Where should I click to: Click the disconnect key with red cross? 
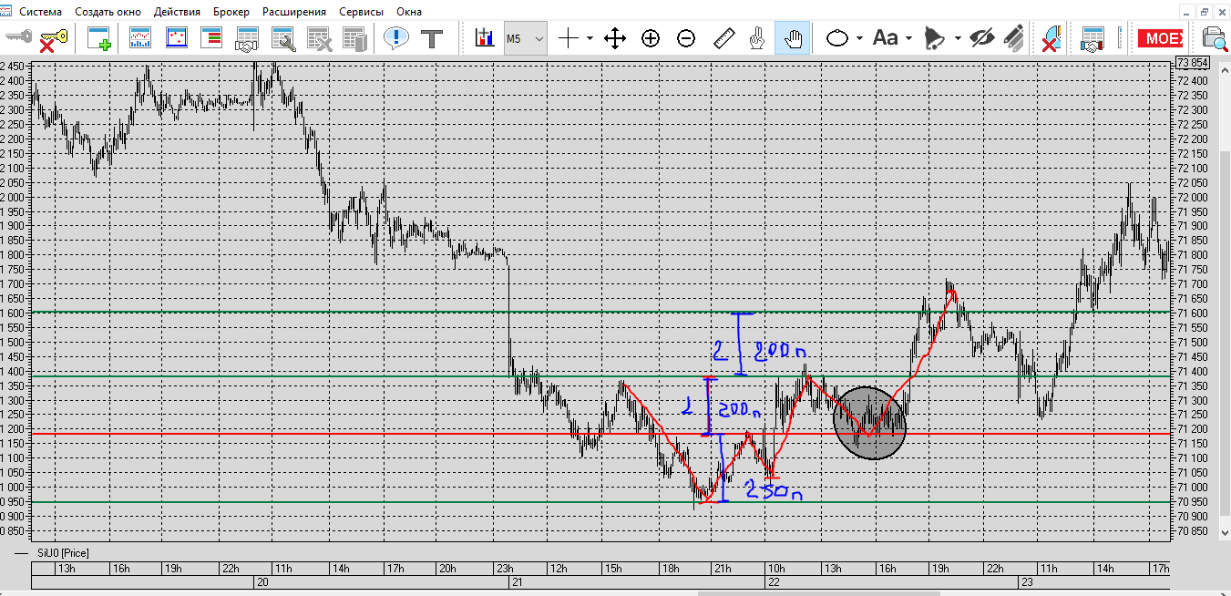click(54, 38)
